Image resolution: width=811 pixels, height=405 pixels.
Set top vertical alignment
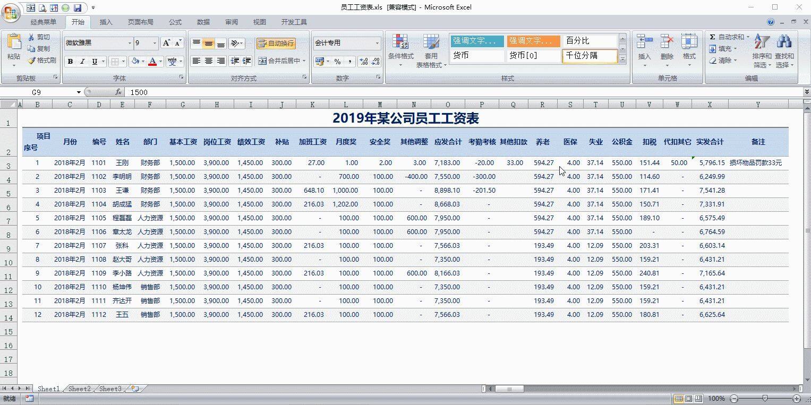(x=196, y=43)
